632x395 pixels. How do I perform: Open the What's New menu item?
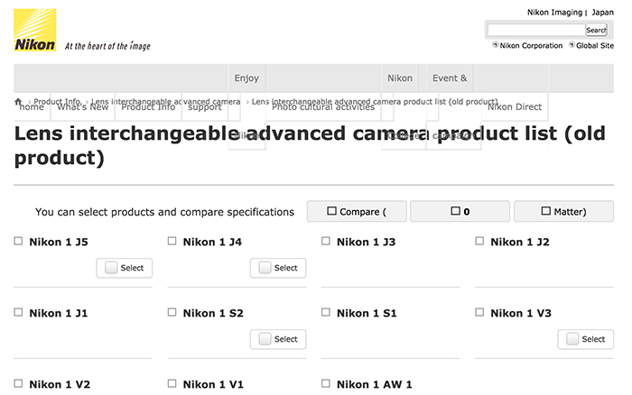[x=83, y=107]
